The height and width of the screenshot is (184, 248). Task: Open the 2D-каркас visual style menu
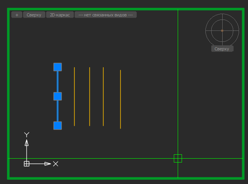(60, 15)
